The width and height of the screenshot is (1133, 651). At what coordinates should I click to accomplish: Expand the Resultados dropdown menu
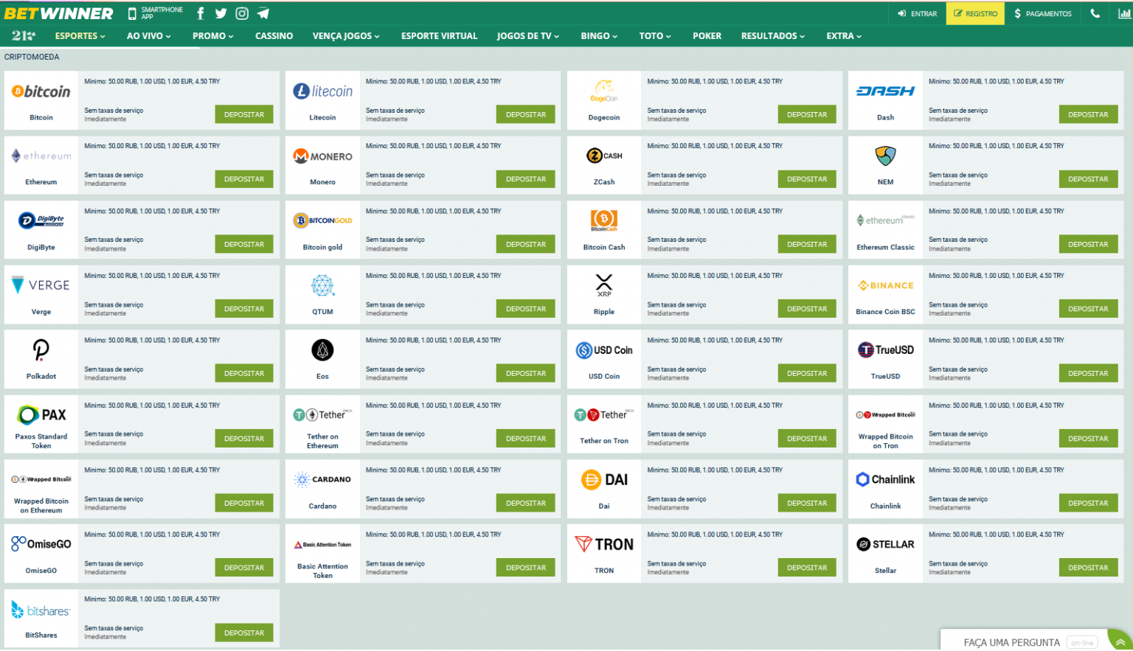coord(773,35)
